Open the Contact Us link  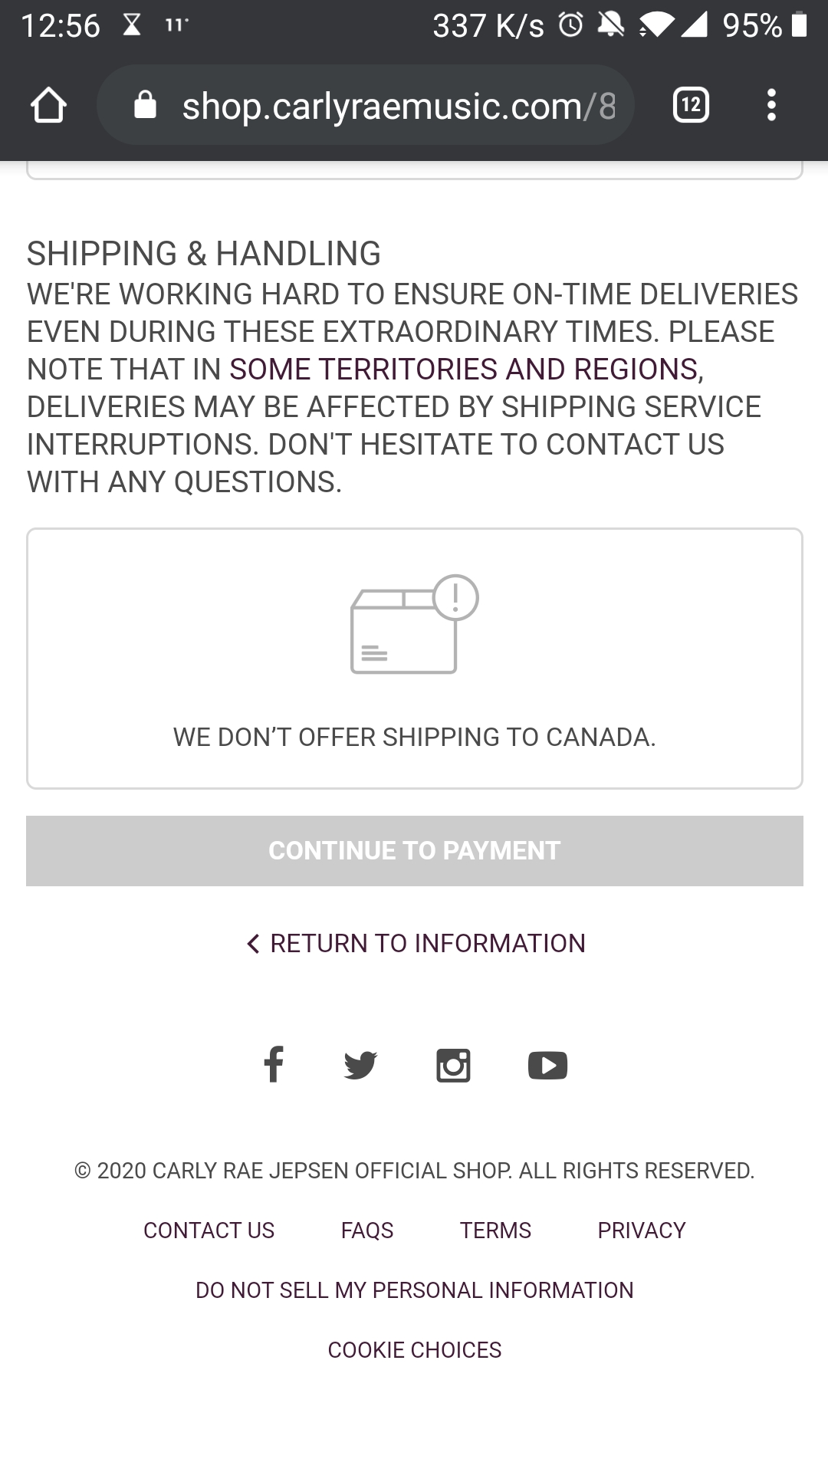click(208, 1230)
